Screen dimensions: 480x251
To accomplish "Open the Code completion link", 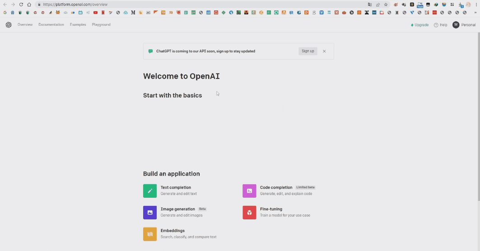I will (x=276, y=187).
